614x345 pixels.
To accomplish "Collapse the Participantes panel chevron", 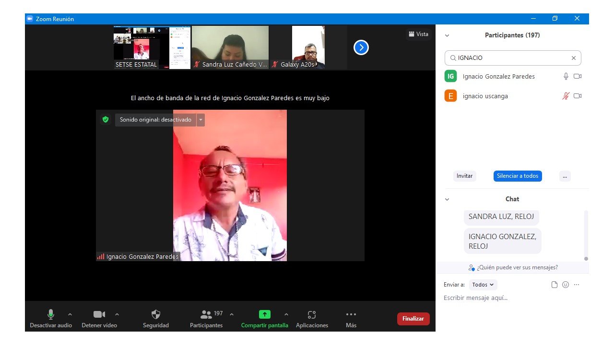I will pos(447,35).
